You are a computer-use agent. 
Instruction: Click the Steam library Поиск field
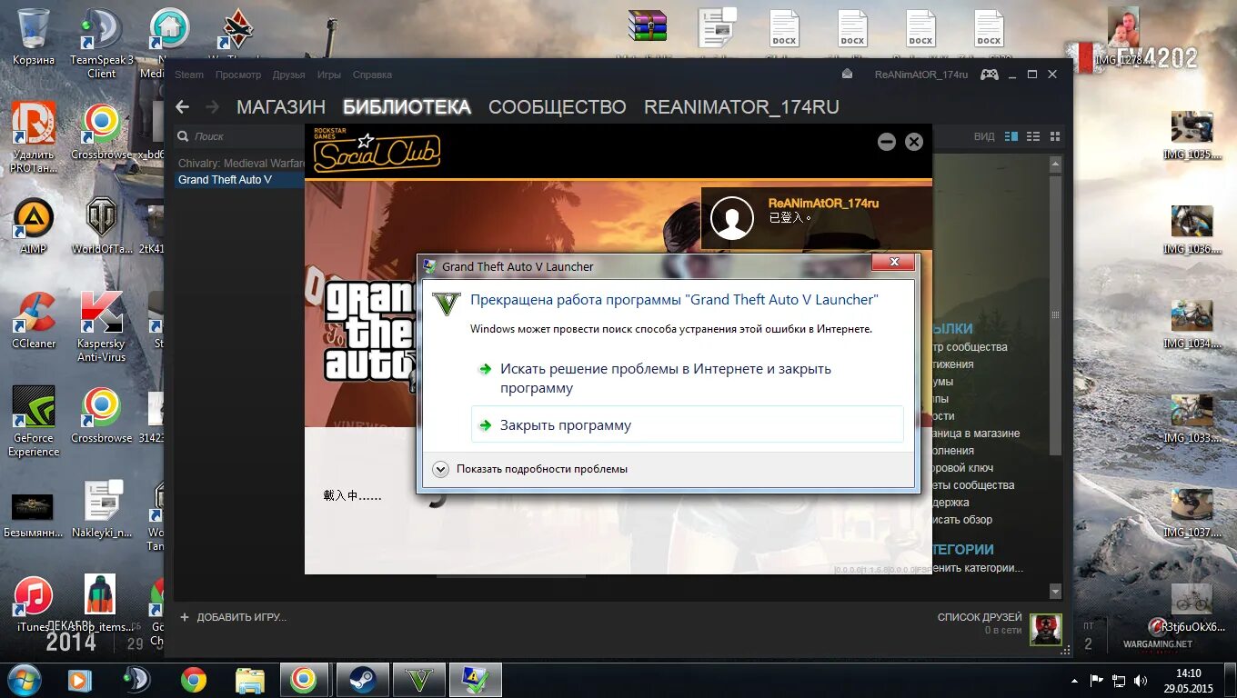click(240, 136)
